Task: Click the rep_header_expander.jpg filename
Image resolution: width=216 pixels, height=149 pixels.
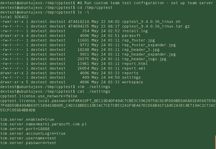Action: click(149, 54)
